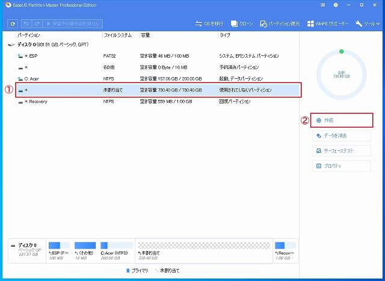Viewport: 385px width, 281px height.
Task: Click the partition icon beside Recovery
Action: tap(20, 102)
